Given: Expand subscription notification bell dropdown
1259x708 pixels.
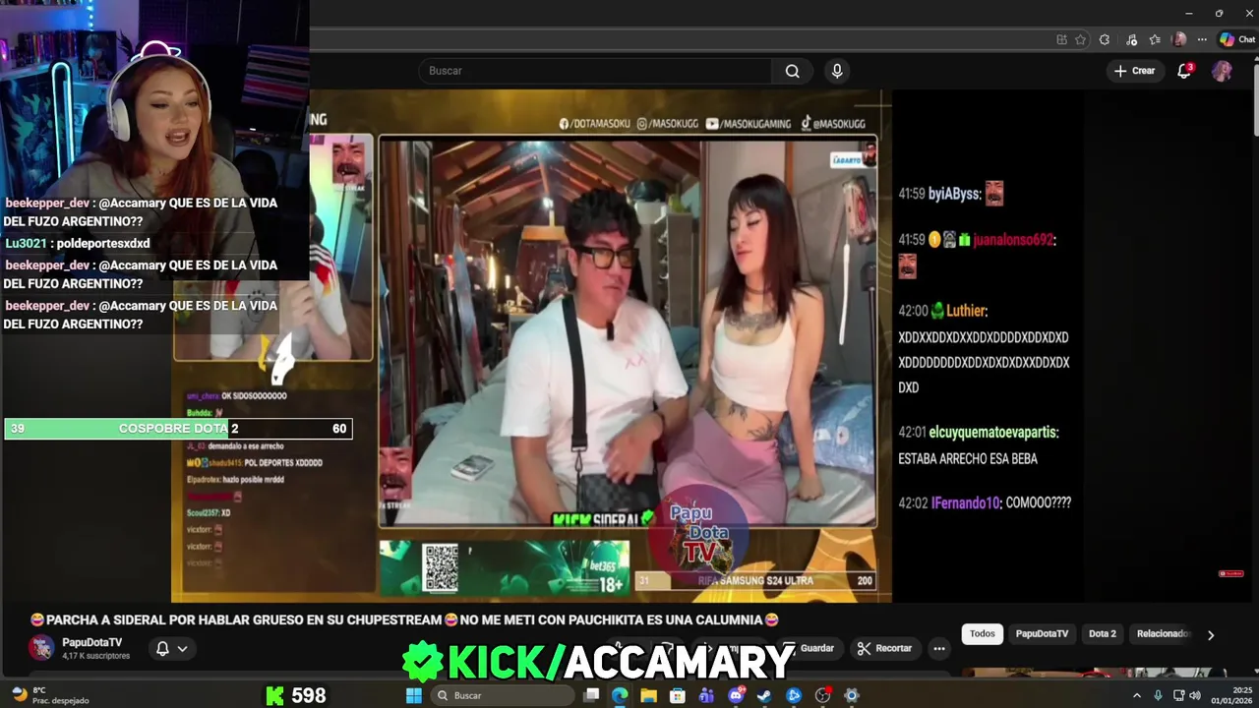Looking at the screenshot, I should 171,648.
